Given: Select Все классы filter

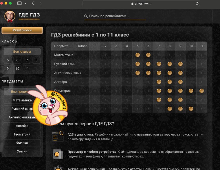Looking at the screenshot, I should (22, 52).
